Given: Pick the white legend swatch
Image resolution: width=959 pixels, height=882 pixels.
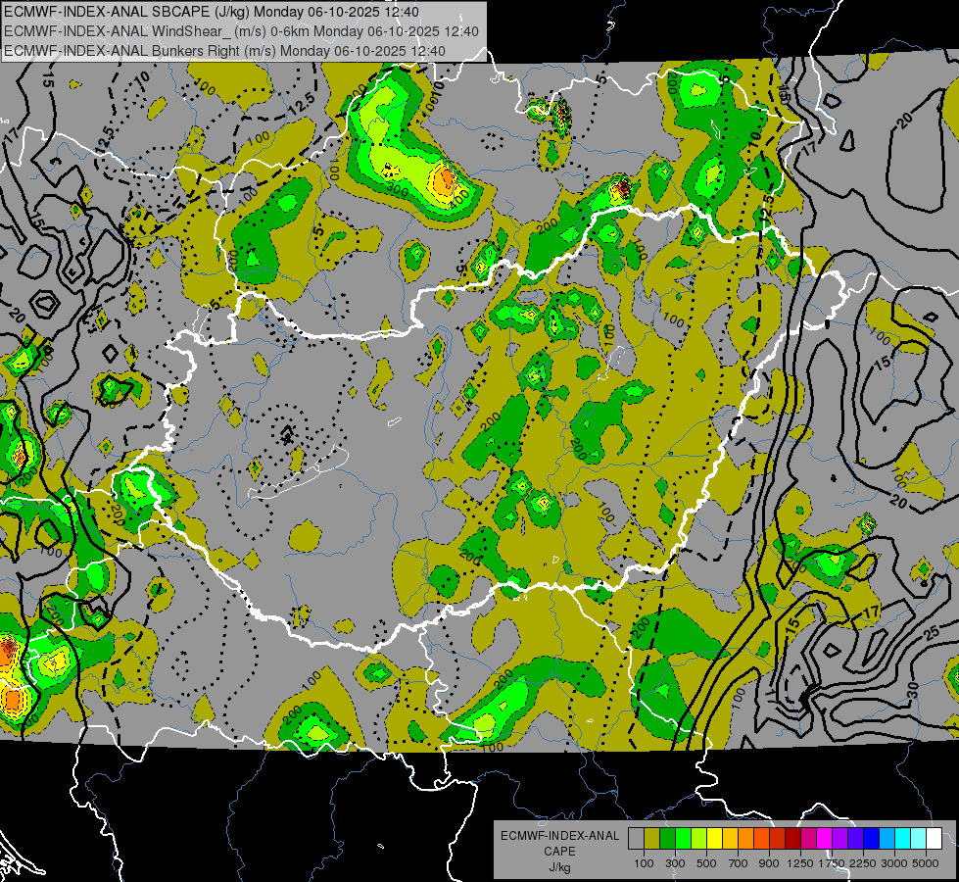Looking at the screenshot, I should [934, 839].
